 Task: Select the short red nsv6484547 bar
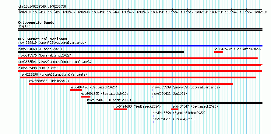pyautogui.click(x=174, y=109)
